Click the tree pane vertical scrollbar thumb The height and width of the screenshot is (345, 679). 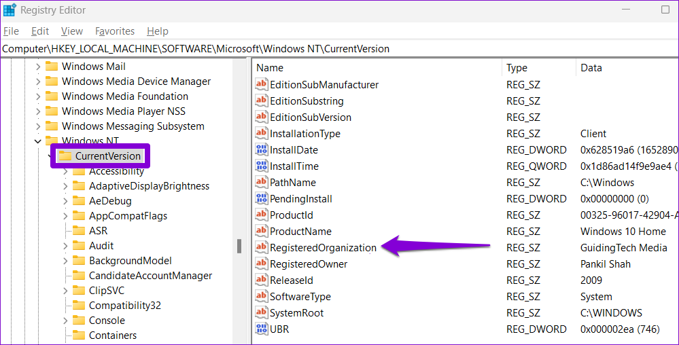click(239, 246)
